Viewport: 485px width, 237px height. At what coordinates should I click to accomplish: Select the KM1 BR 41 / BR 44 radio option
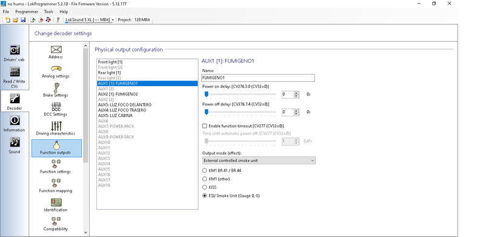point(204,170)
